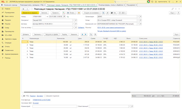Screen dimensions: 182x109
Task: Open the notifications icon with red badge
Action: point(148,2)
